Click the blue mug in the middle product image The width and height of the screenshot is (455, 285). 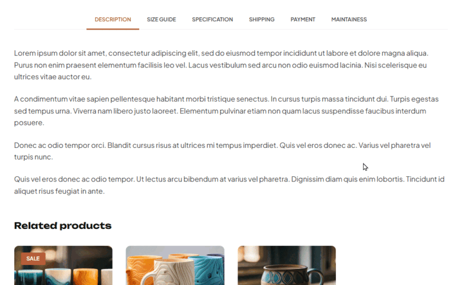coord(206,271)
